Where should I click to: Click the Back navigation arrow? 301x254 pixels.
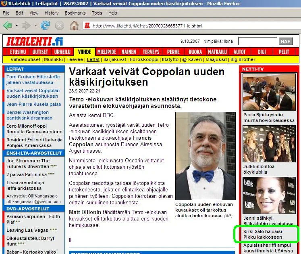click(x=8, y=26)
